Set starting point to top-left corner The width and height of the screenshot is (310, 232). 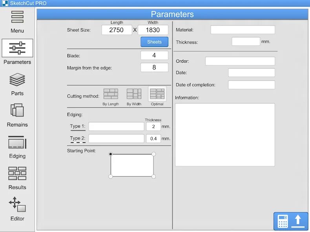[111, 154]
